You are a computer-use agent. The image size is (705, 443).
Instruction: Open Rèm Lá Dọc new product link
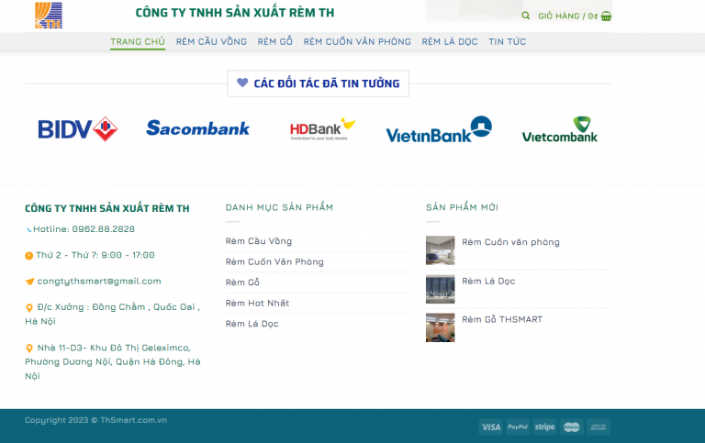click(488, 282)
